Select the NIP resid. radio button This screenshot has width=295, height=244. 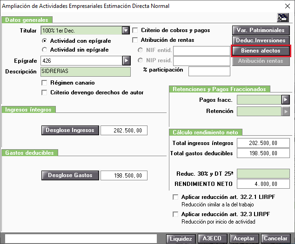pyautogui.click(x=140, y=60)
